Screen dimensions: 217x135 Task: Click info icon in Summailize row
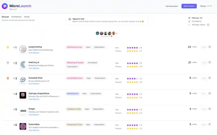tap(210, 124)
